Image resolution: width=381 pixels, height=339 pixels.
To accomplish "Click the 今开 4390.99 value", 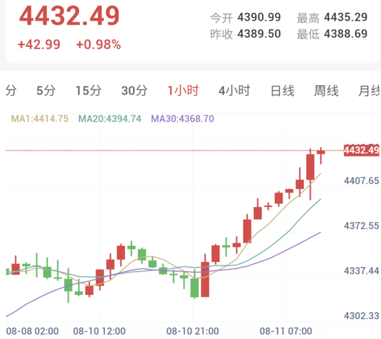I will click(259, 17).
